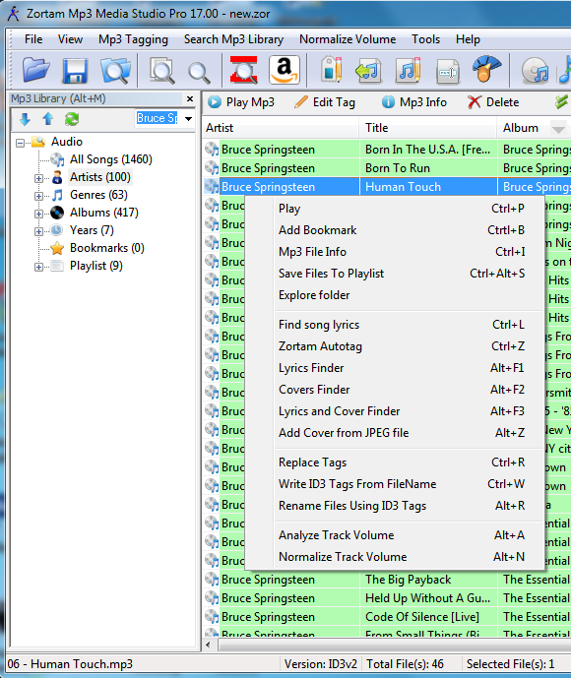Image resolution: width=571 pixels, height=678 pixels.
Task: Expand the Albums (417) node
Action: [x=38, y=214]
